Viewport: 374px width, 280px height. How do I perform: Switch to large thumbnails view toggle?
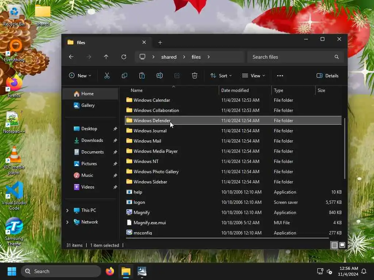342,245
